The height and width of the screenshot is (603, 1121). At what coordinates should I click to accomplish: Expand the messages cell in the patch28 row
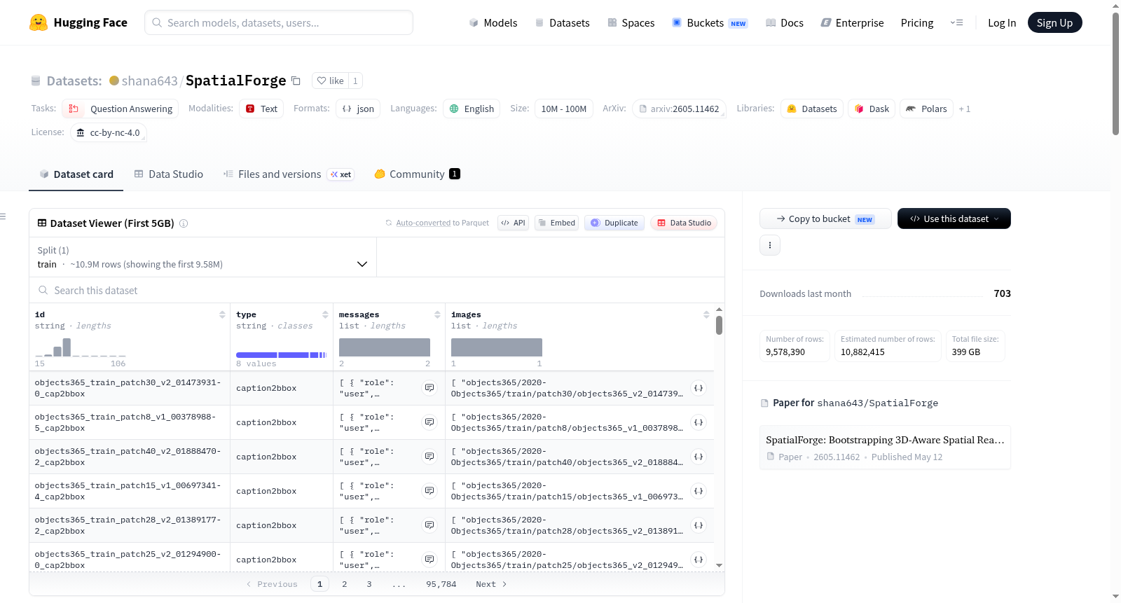pos(429,525)
